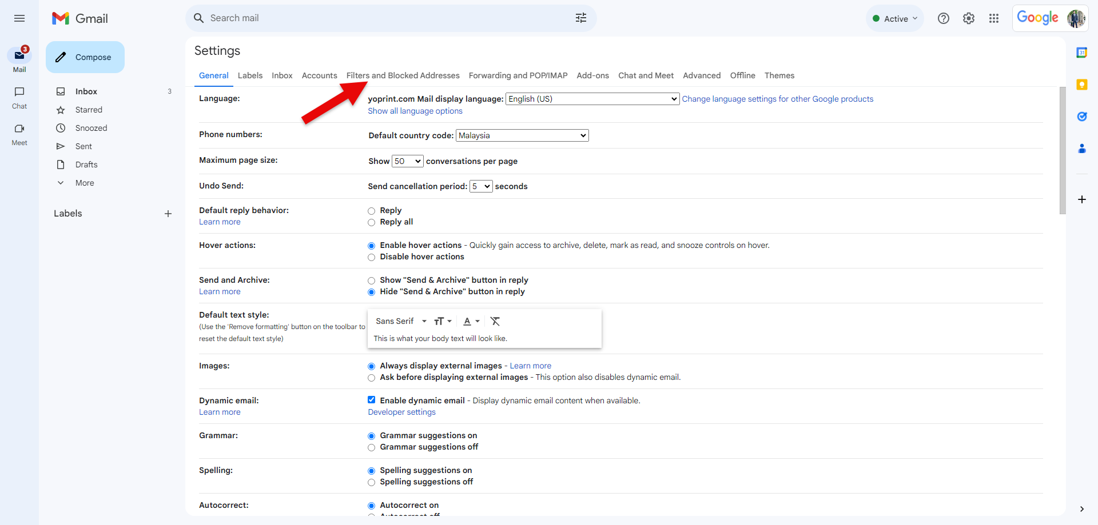The width and height of the screenshot is (1098, 525).
Task: Create new label plus icon
Action: [x=168, y=214]
